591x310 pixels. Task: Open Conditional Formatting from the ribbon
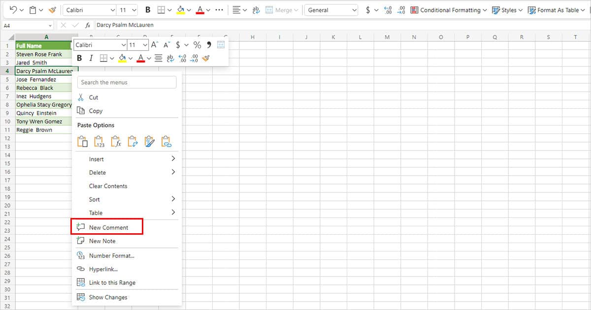[x=448, y=10]
